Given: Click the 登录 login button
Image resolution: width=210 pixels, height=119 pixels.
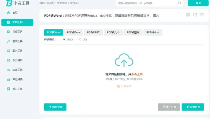Looking at the screenshot, I should click(198, 3).
